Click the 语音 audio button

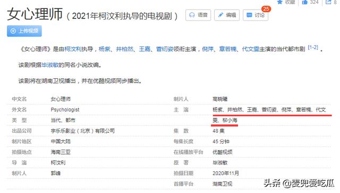click(198, 15)
